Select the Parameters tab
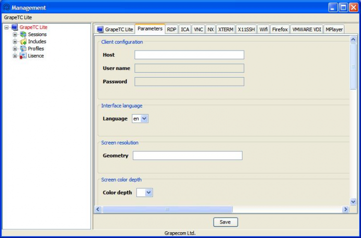Viewport: 361px width, 238px height. 150,29
